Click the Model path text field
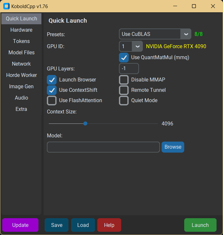The width and height of the screenshot is (223, 235). (x=103, y=147)
